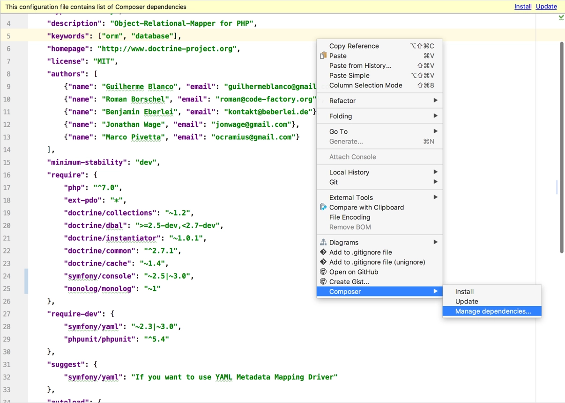This screenshot has height=403, width=565.
Task: Click the "ext-pdo" key
Action: (x=83, y=200)
